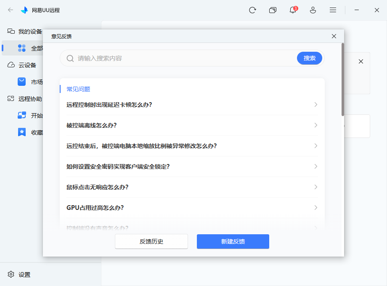Open question 远控结束后,被控端电脑本地缩放比例被异常修改怎么办?
Screen dimensions: 387x286
coord(192,146)
